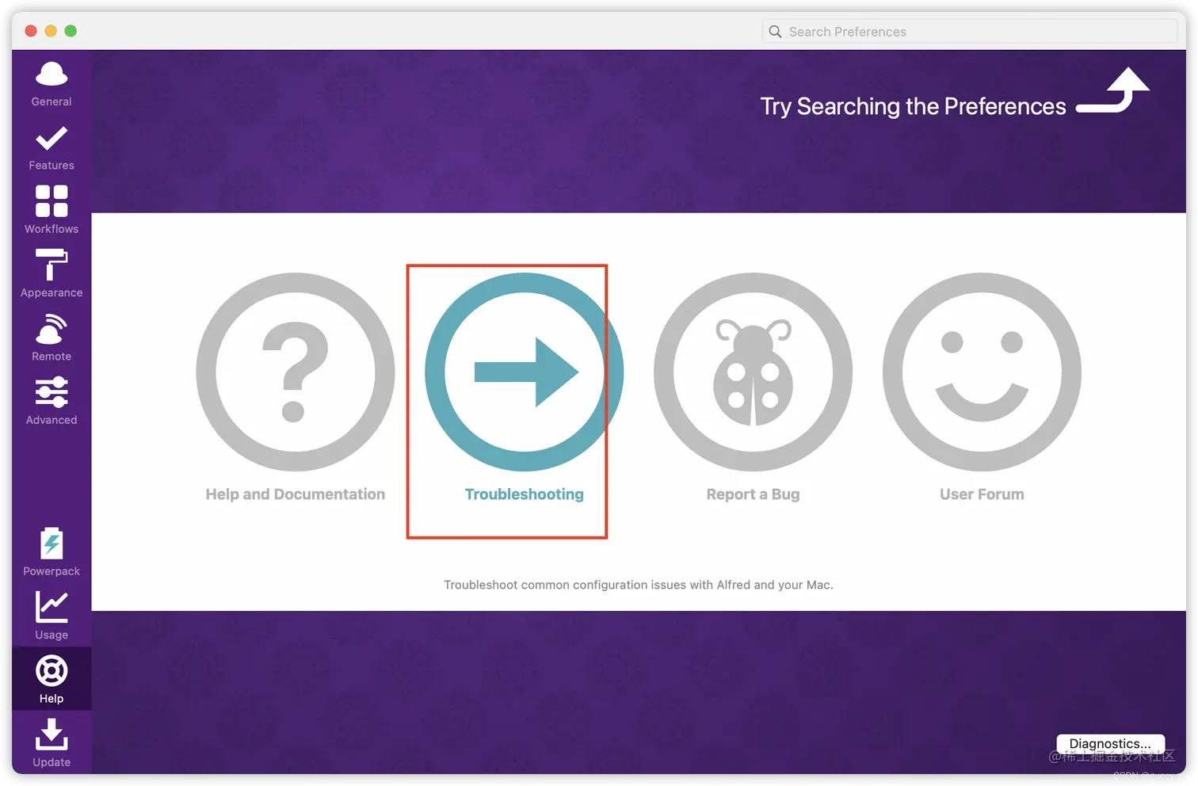The width and height of the screenshot is (1198, 786).
Task: Minimize the preferences window with yellow button
Action: (51, 31)
